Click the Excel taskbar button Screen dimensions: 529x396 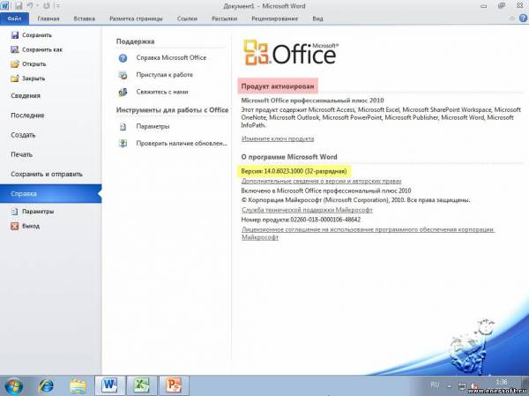click(x=142, y=385)
